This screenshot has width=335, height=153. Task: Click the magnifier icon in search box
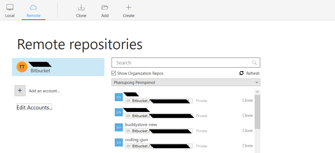tap(254, 63)
